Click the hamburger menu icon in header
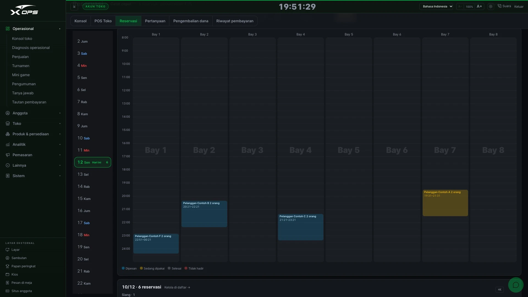The height and width of the screenshot is (297, 528). tap(74, 7)
